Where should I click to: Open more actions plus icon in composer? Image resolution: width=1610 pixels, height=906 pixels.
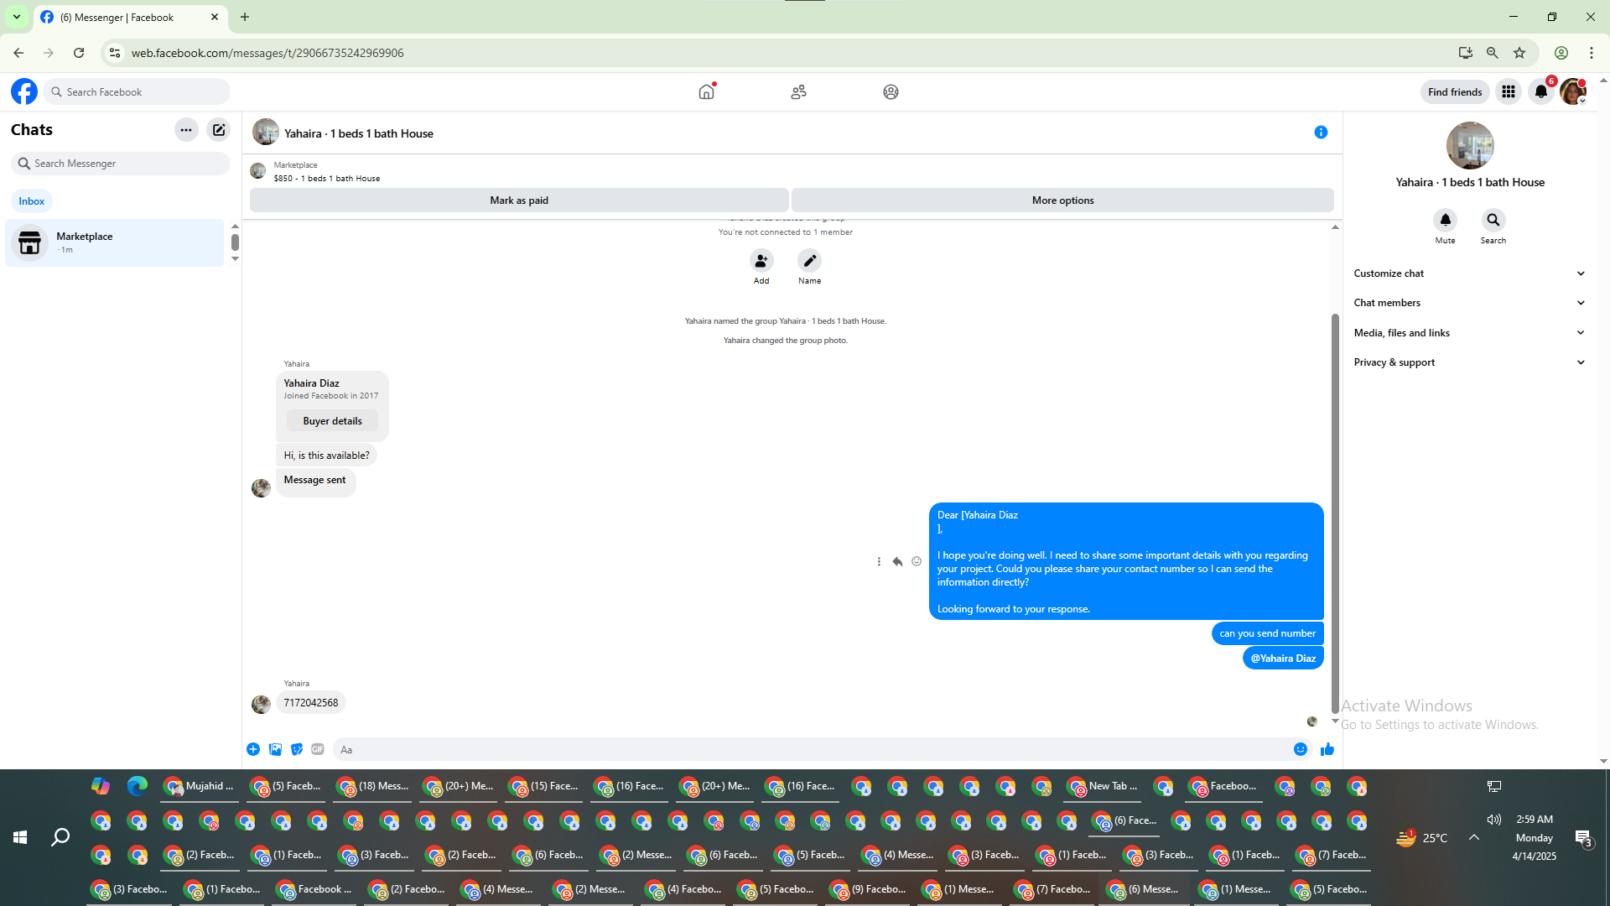pyautogui.click(x=253, y=749)
